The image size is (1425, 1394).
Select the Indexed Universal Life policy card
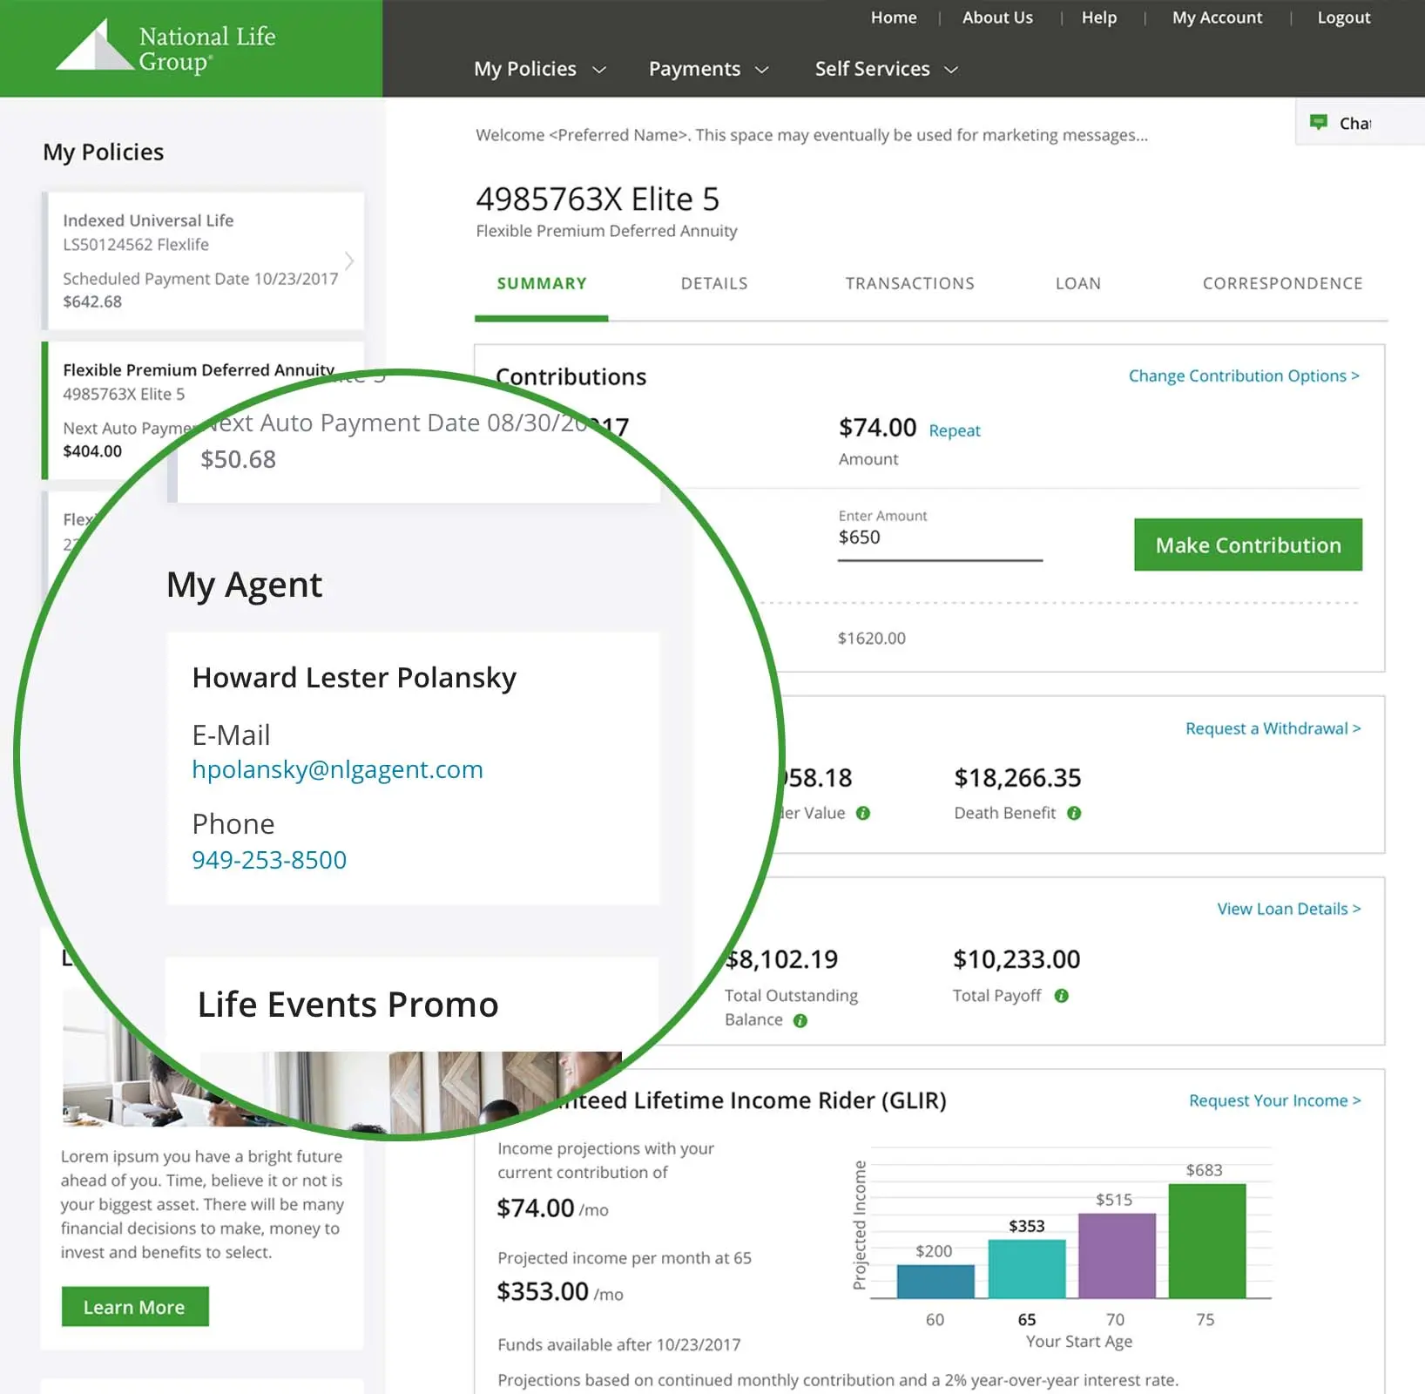pos(203,261)
